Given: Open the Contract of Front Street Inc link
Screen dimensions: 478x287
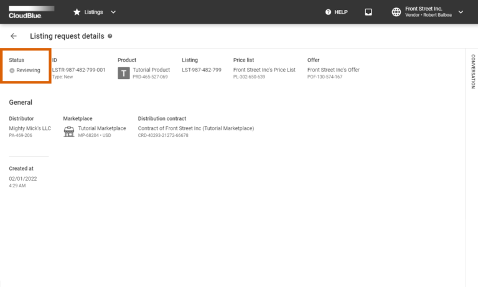Looking at the screenshot, I should pos(195,128).
